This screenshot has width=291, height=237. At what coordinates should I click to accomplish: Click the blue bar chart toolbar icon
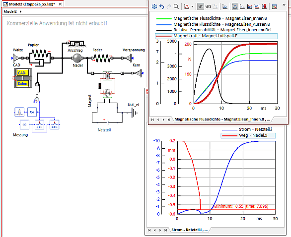point(225,6)
